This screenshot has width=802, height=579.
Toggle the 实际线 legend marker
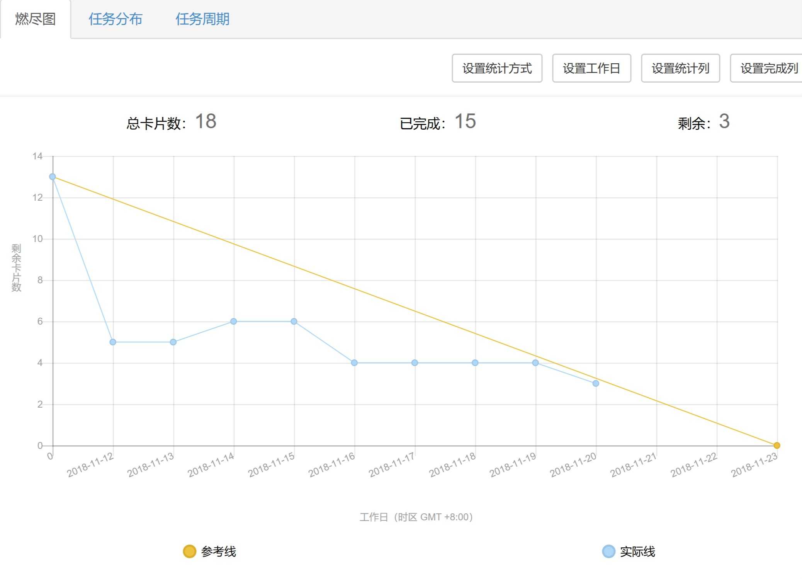[x=608, y=551]
